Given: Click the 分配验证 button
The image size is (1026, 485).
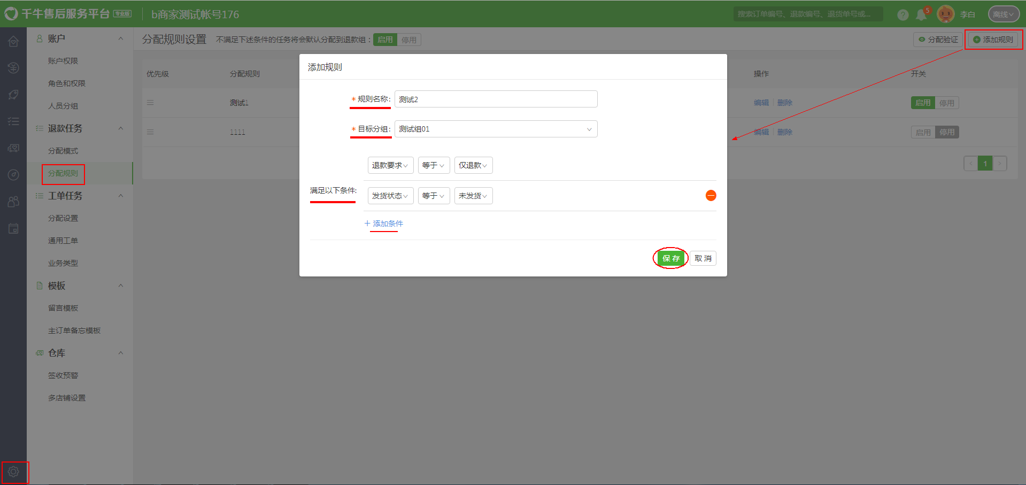Looking at the screenshot, I should (938, 40).
